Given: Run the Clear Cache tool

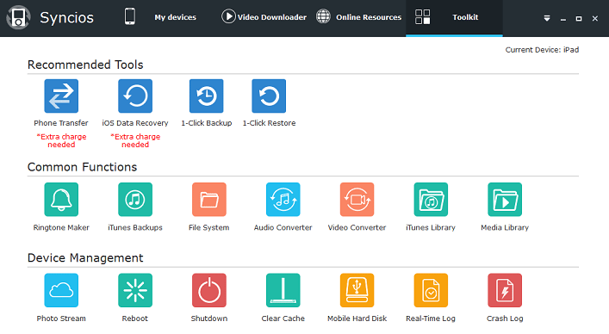Looking at the screenshot, I should coord(283,290).
